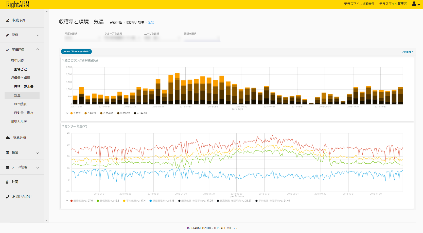Open the 年度を選択 dropdown
423x233 pixels.
point(82,38)
